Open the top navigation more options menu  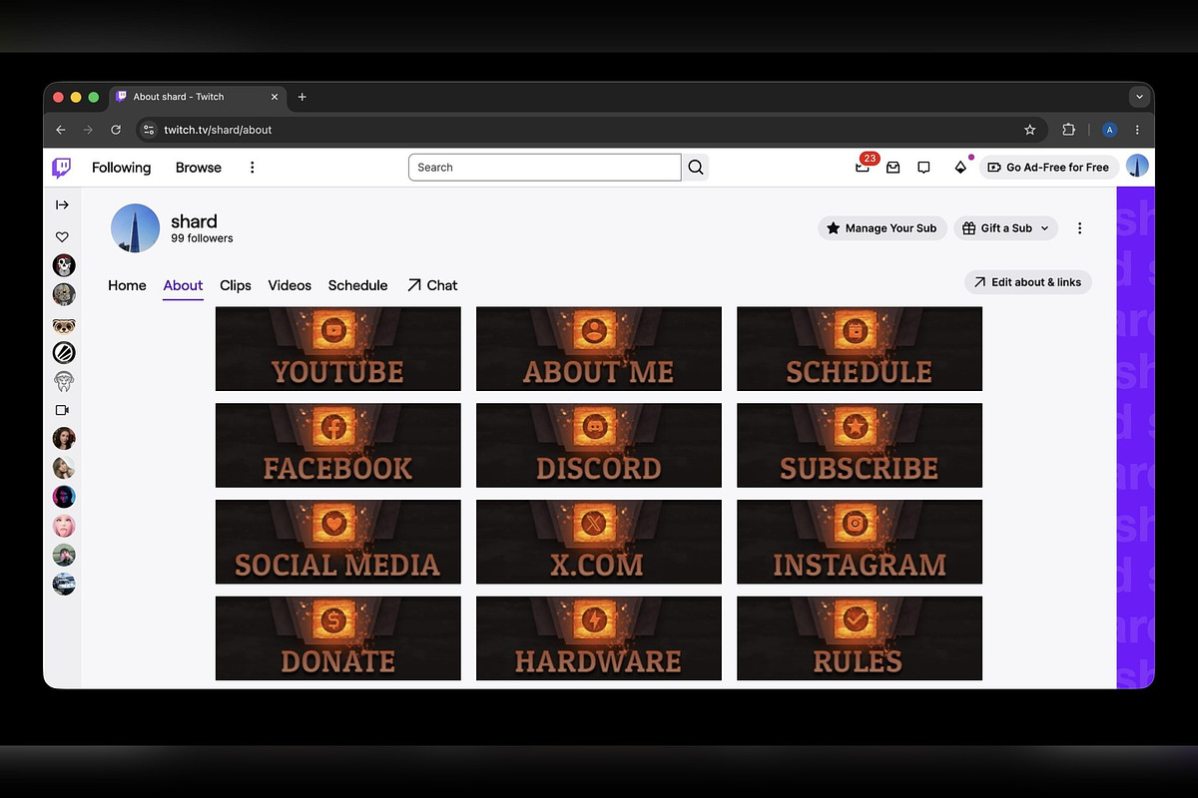(252, 168)
